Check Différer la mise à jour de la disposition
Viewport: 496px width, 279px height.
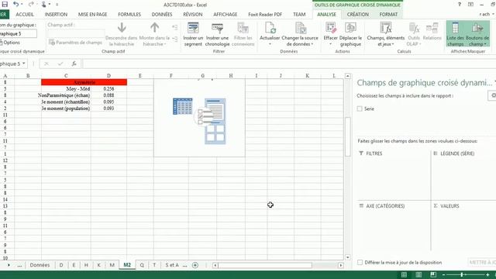coord(360,262)
